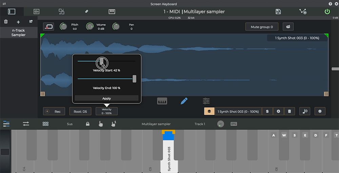Image resolution: width=339 pixels, height=173 pixels.
Task: Click the Velocity Start slider handle
Action: point(102,61)
